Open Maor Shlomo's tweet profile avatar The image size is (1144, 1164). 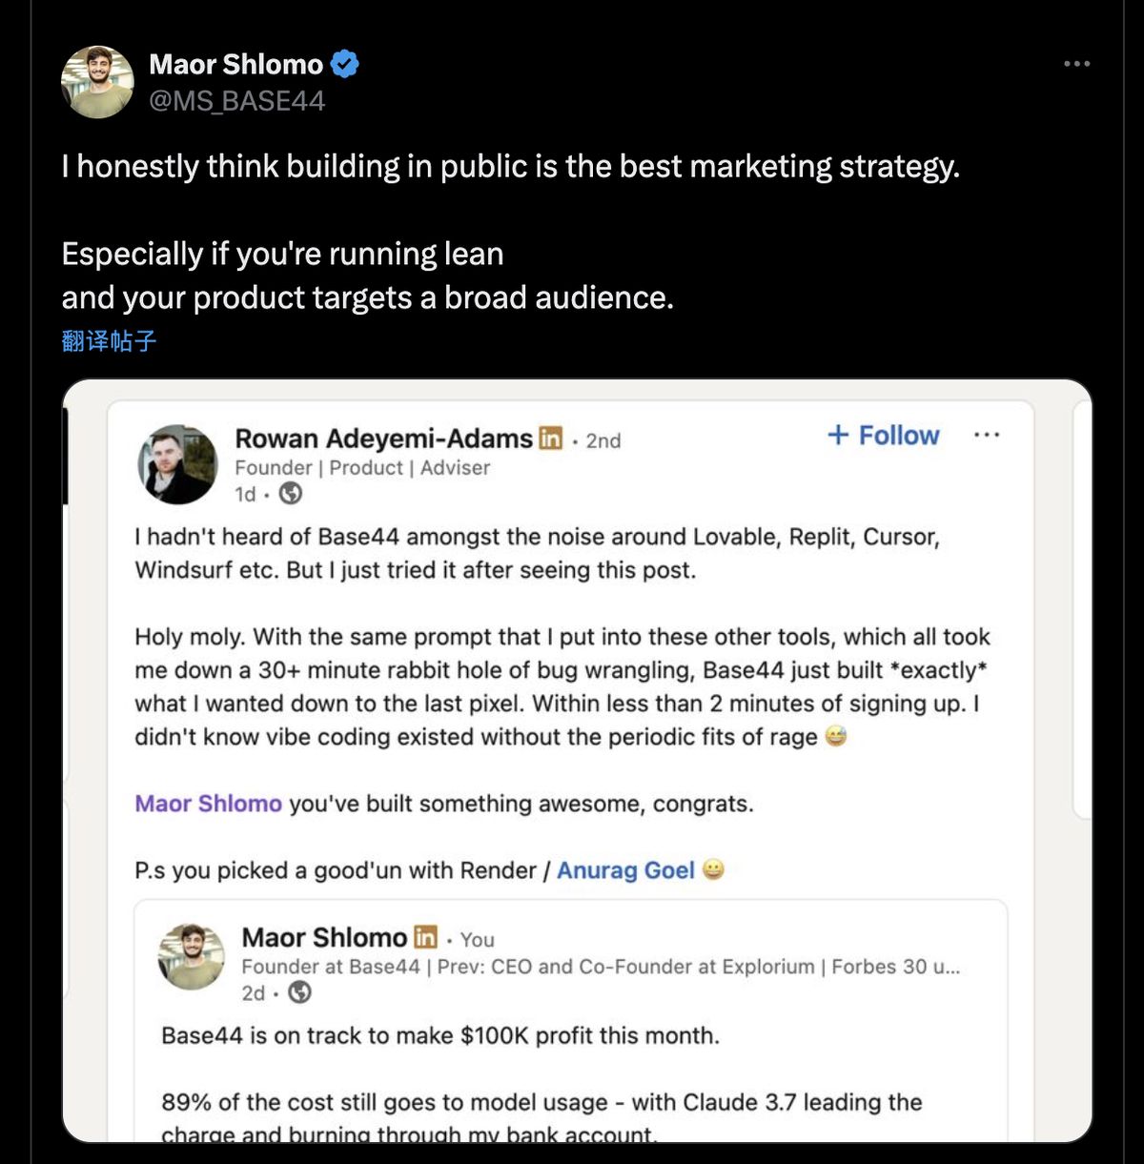(x=97, y=82)
